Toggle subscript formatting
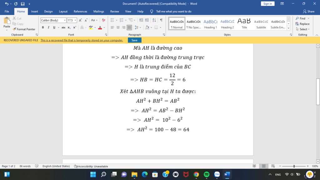 (69, 27)
